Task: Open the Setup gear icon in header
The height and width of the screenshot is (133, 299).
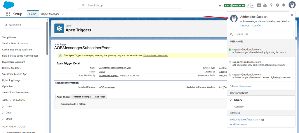Action: click(x=277, y=5)
